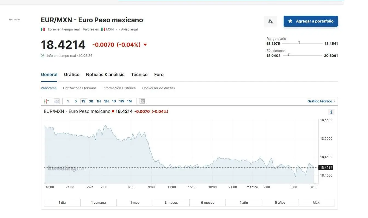Select the 15 minute interval

point(83,101)
